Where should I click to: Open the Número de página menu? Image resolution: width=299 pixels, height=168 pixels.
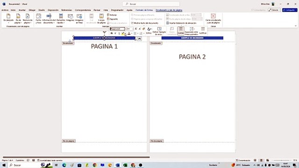click(28, 19)
